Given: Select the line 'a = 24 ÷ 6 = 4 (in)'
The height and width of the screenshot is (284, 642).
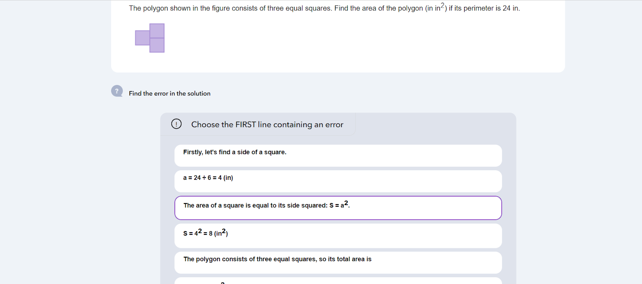Looking at the screenshot, I should tap(338, 181).
